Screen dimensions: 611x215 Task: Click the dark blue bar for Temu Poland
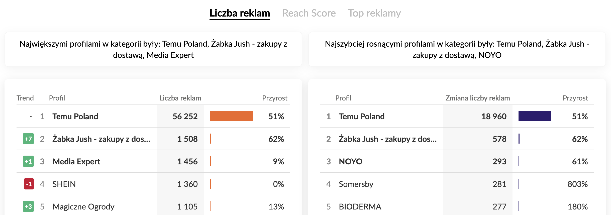coord(534,116)
